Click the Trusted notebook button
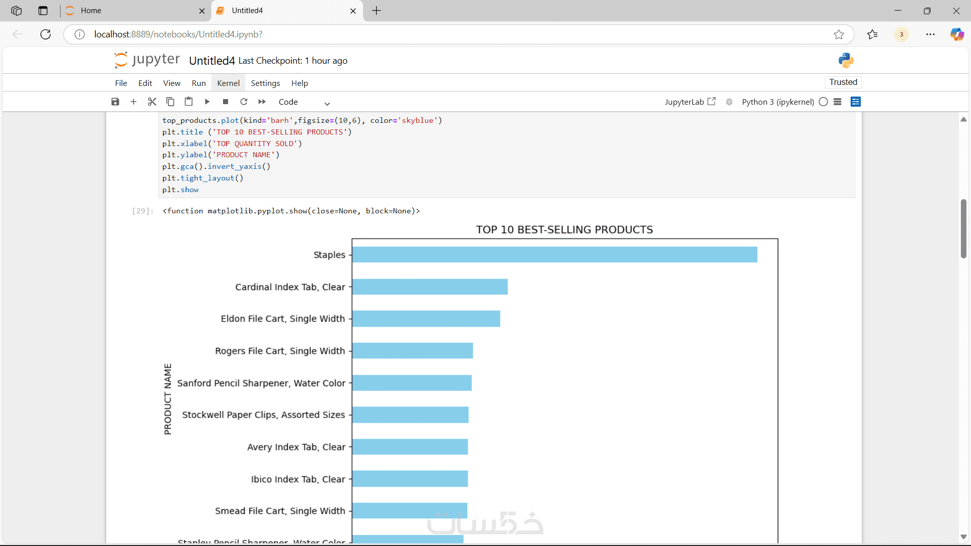 (x=843, y=82)
